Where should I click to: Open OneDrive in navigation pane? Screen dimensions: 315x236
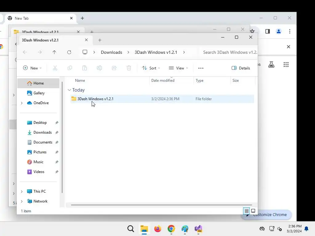tap(38, 103)
